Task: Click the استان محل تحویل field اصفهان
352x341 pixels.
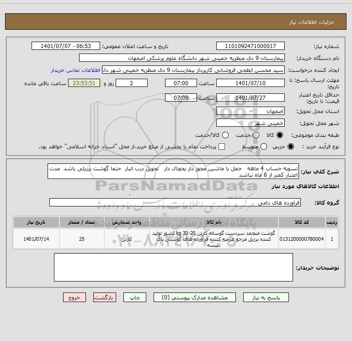Action: point(251,111)
